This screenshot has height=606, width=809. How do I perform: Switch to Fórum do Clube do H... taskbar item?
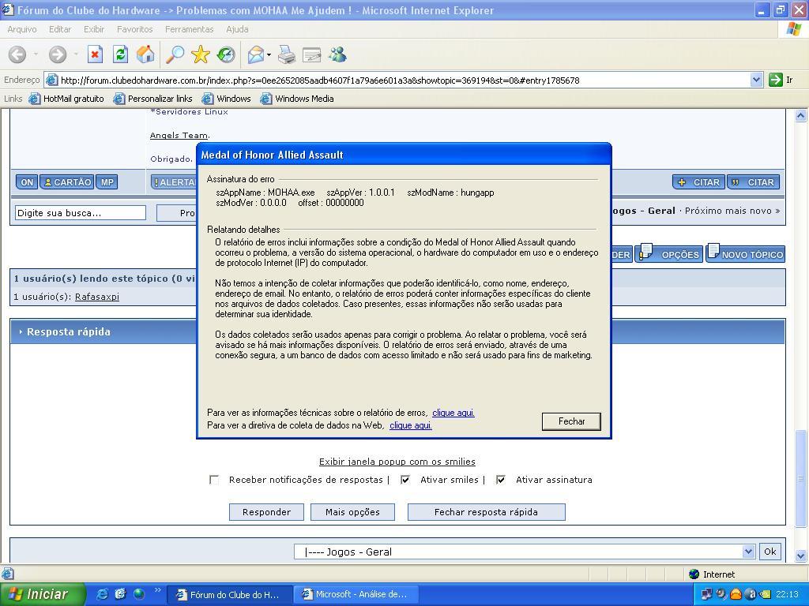pos(230,594)
